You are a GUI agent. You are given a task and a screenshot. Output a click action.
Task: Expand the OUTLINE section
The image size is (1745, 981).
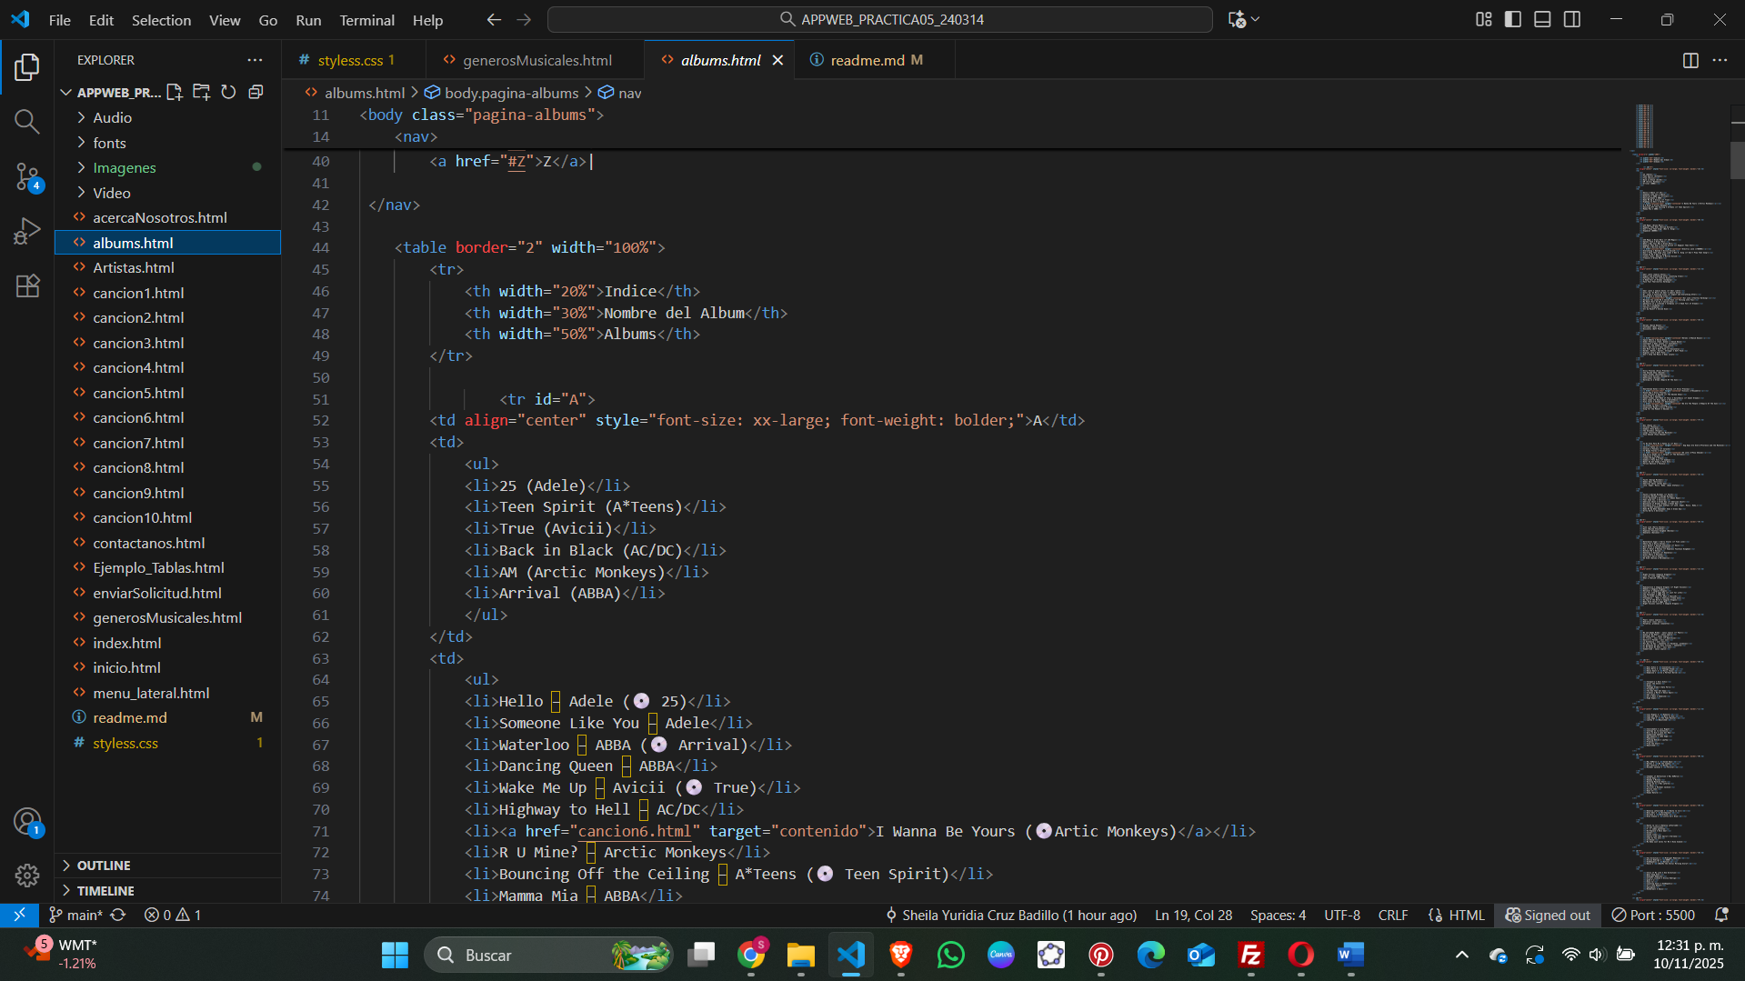point(104,866)
